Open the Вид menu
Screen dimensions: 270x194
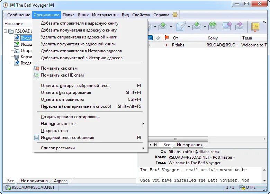(125, 15)
